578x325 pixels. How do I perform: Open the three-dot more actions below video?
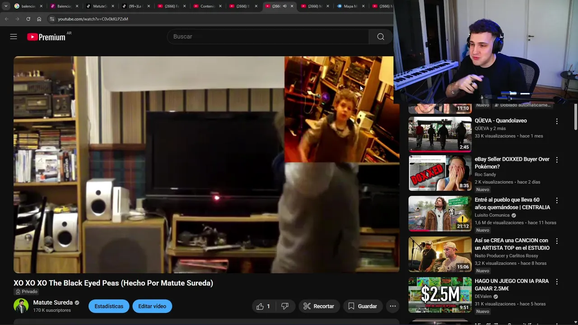[x=393, y=306]
